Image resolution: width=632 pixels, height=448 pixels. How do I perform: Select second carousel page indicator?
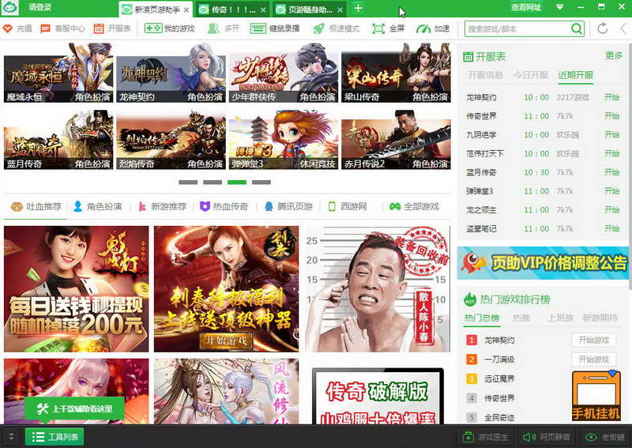coord(213,183)
